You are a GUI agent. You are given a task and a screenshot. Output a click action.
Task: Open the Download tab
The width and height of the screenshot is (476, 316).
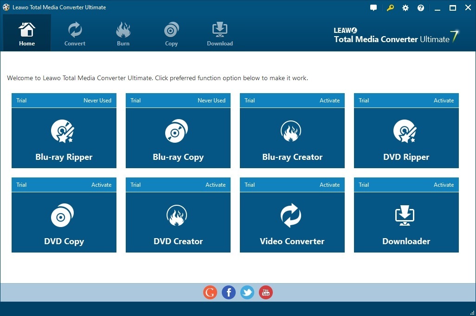click(219, 32)
